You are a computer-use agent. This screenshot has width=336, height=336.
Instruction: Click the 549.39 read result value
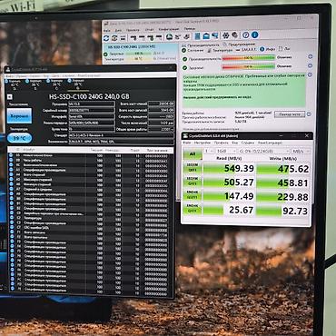(239, 169)
